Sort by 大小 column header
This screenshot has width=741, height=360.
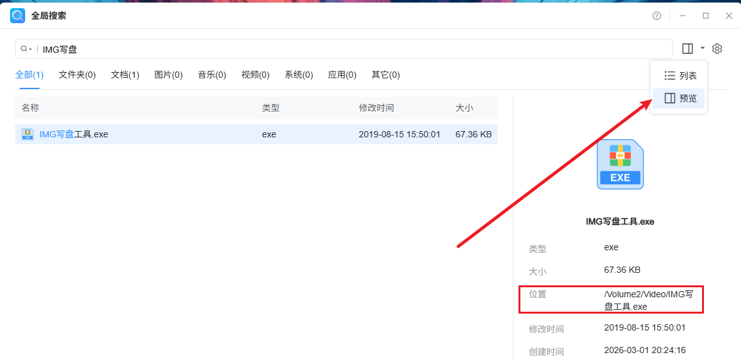[464, 108]
